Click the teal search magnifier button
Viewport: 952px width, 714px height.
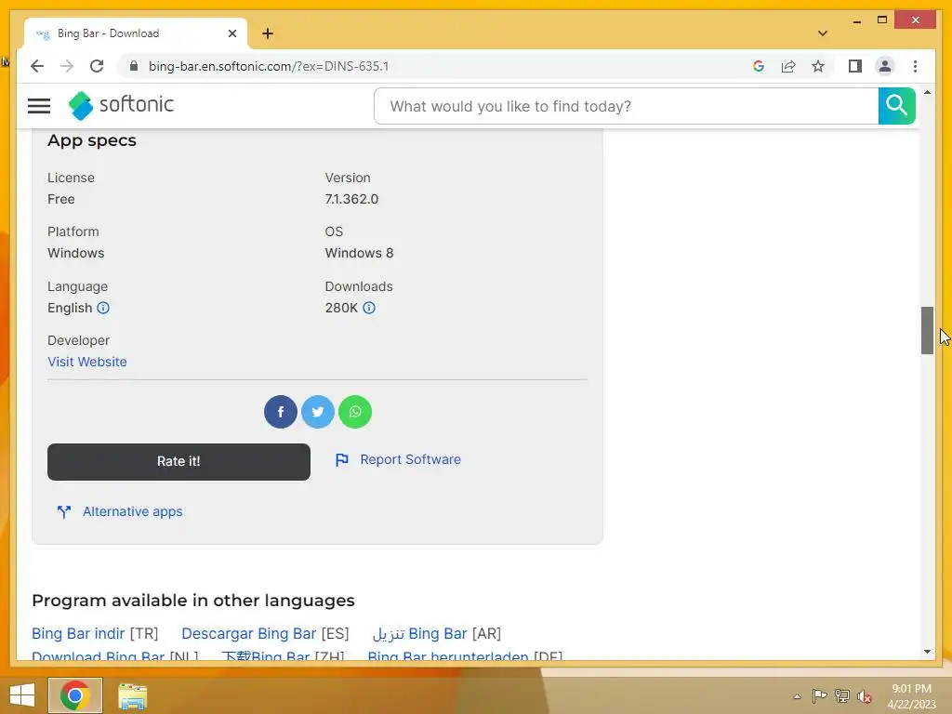pyautogui.click(x=896, y=106)
